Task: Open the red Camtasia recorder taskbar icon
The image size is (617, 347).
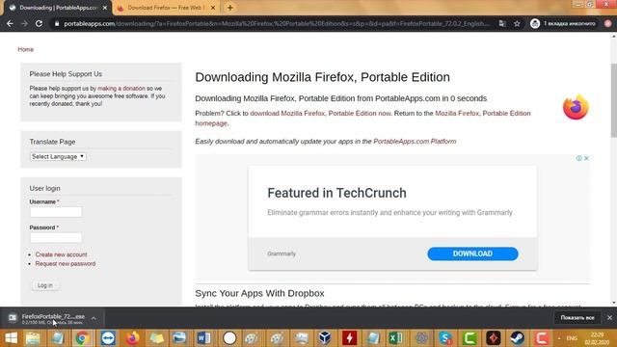Action: 542,338
